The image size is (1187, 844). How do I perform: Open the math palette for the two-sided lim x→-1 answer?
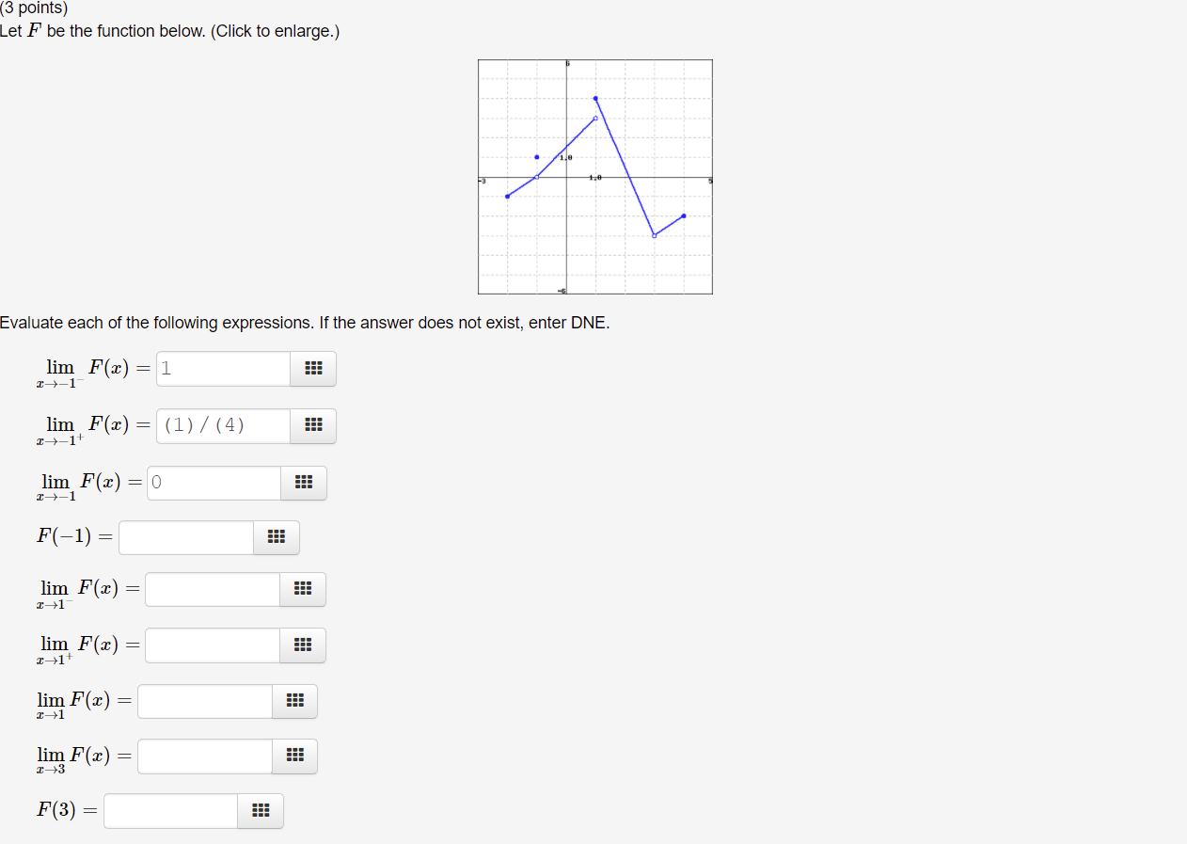303,483
